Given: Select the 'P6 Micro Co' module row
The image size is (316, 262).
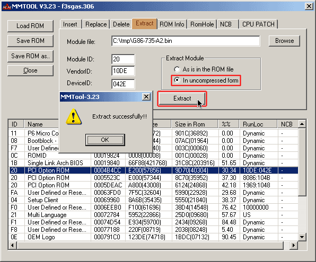Looking at the screenshot, I should [153, 133].
